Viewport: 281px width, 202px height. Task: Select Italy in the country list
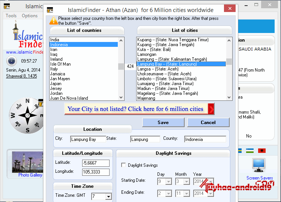84,69
